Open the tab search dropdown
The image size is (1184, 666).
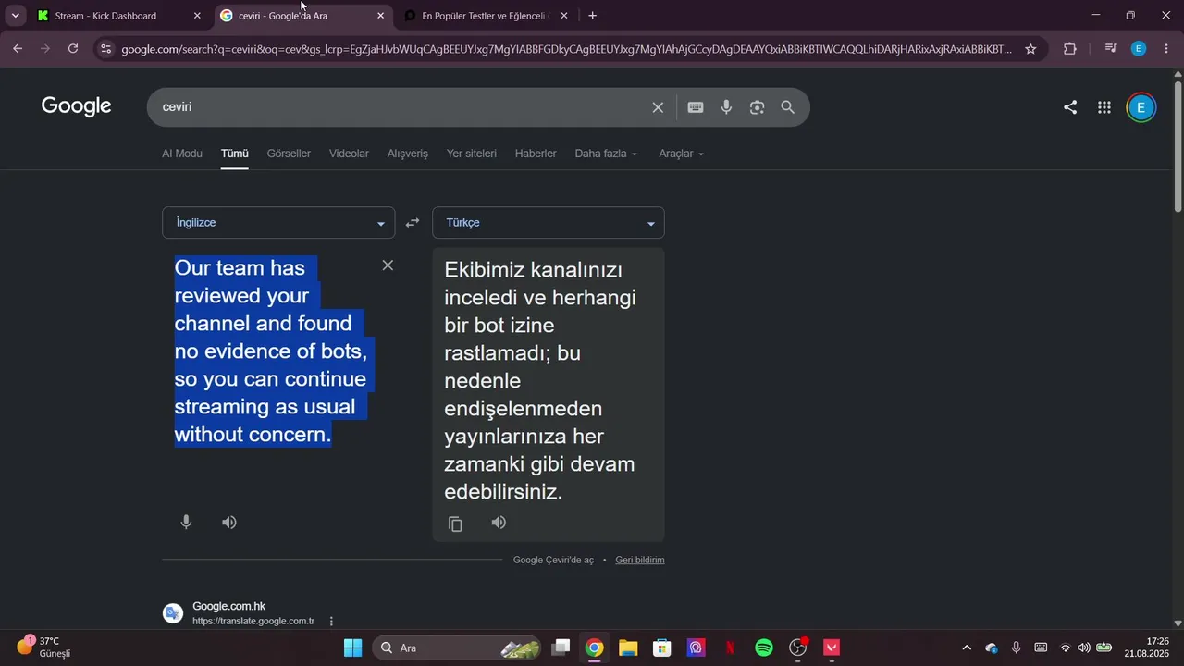[x=15, y=16]
